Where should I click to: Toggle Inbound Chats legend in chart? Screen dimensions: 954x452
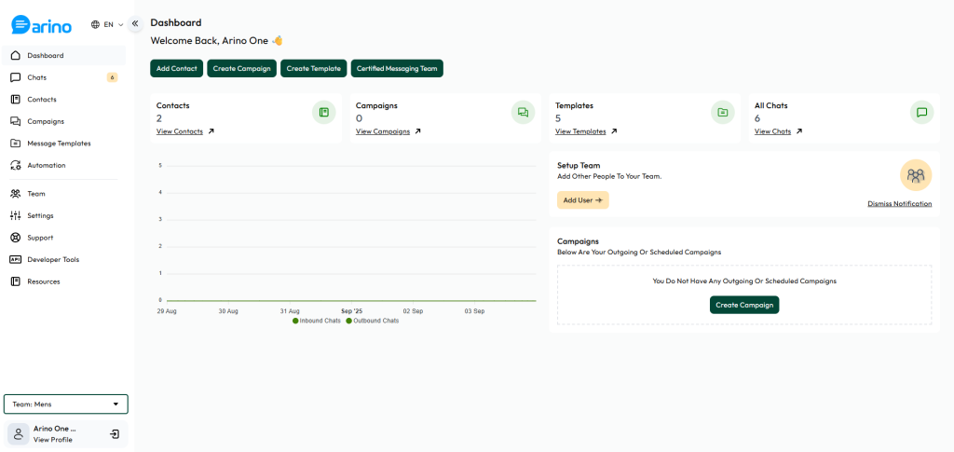(317, 321)
